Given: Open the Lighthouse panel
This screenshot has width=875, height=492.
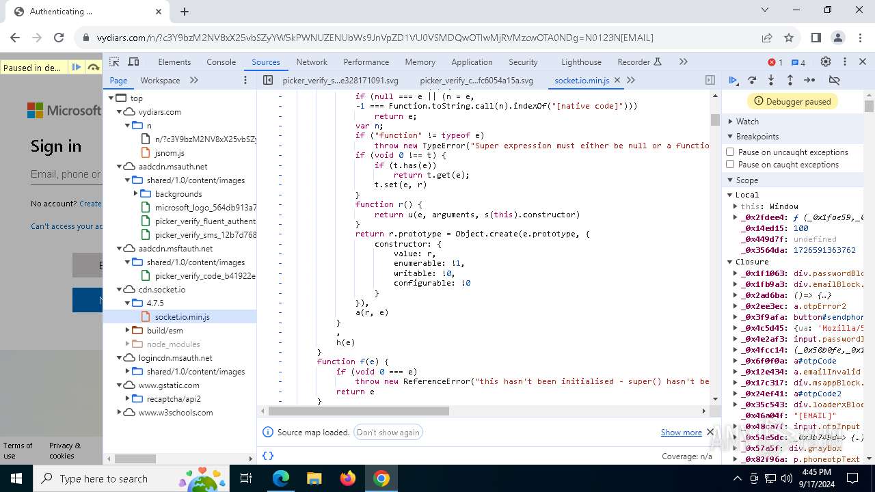Looking at the screenshot, I should [582, 61].
